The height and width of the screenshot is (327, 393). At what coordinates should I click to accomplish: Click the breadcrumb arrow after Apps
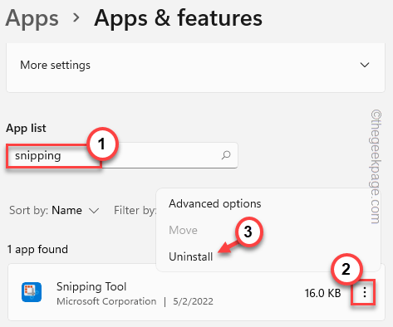point(76,17)
